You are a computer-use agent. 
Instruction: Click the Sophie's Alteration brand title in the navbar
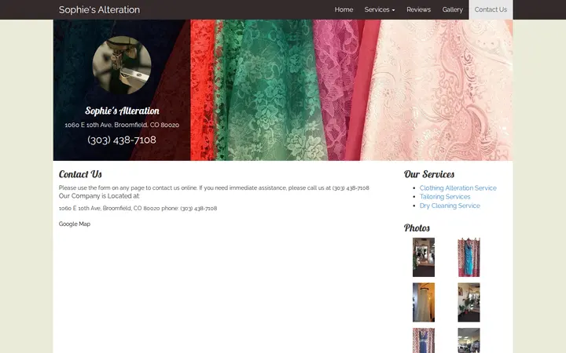99,9
